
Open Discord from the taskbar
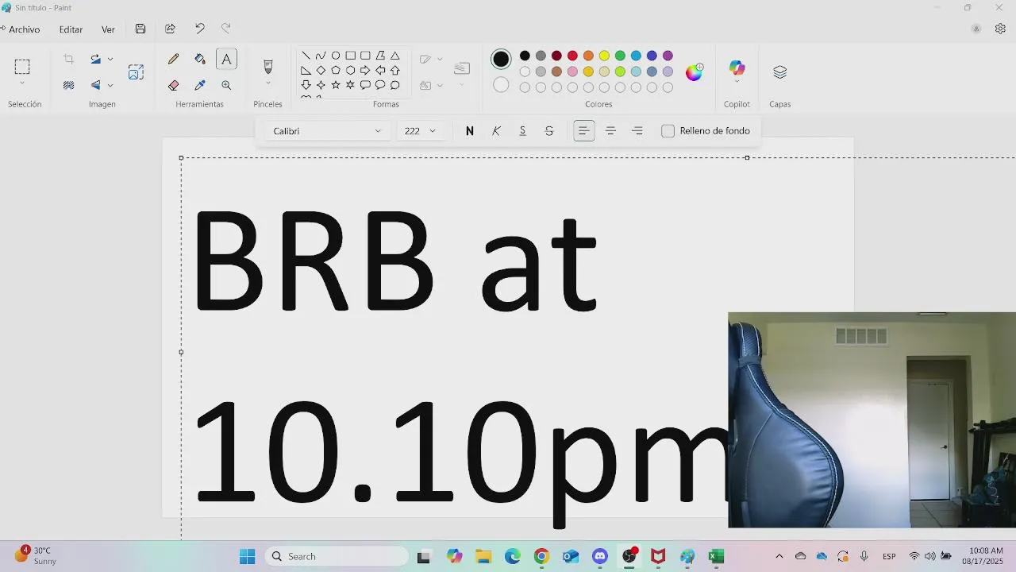(x=600, y=556)
